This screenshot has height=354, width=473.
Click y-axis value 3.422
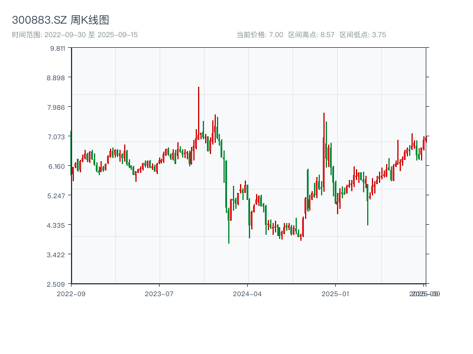click(x=56, y=255)
